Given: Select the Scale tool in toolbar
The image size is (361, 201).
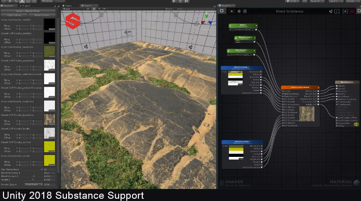Looking at the screenshot, I should [x=22, y=1].
